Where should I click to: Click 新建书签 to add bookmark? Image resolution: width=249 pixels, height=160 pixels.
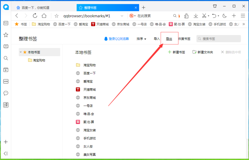point(176,52)
